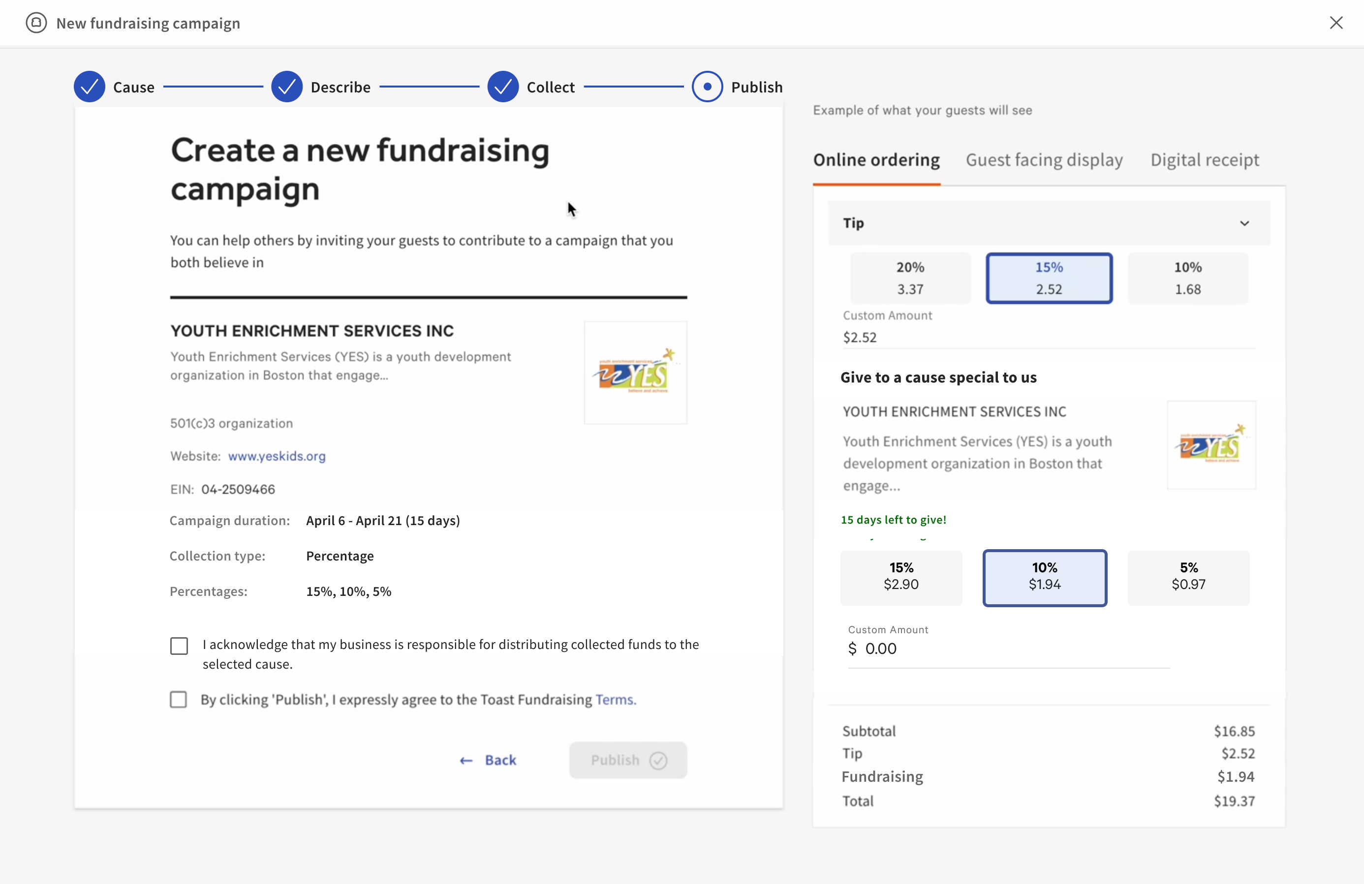This screenshot has width=1364, height=884.
Task: Check the distributing funds acknowledgement checkbox
Action: [x=179, y=646]
